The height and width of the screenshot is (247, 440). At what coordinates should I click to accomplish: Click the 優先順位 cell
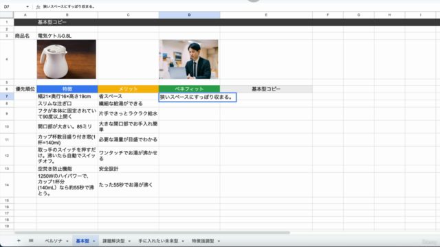[25, 89]
